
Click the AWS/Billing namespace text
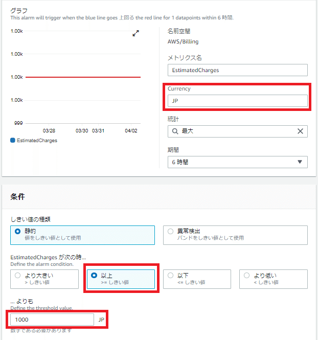tap(183, 41)
